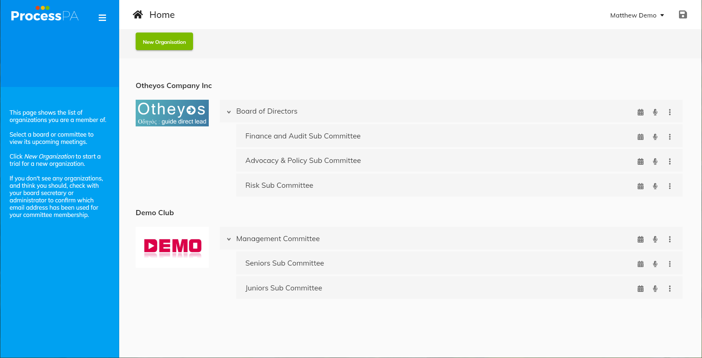
Task: Click the microphone icon for Seniors Sub Committee
Action: click(655, 263)
